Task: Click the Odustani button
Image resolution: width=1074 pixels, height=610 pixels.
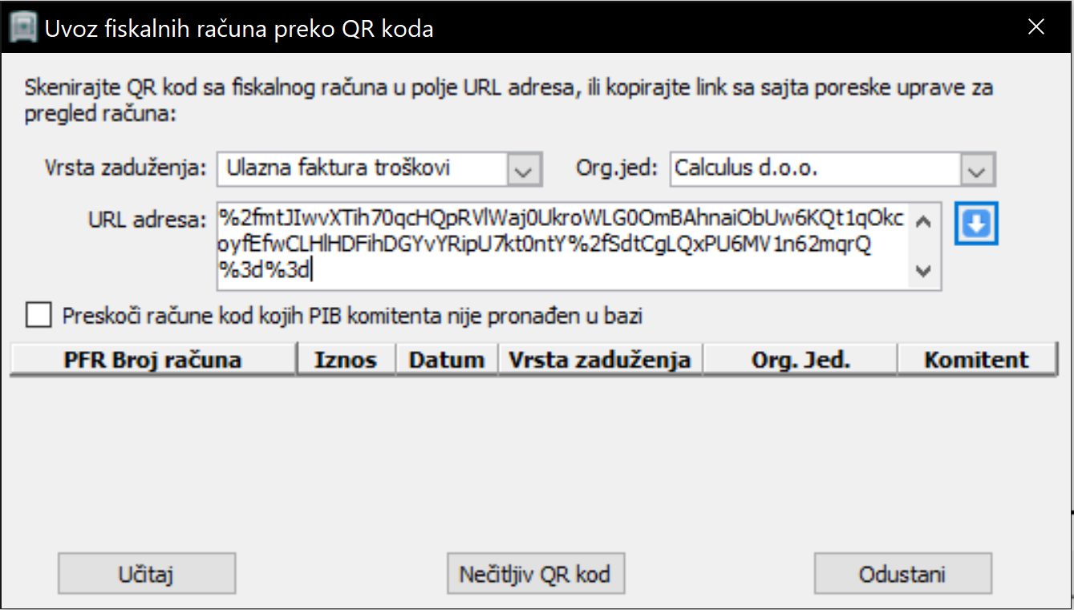Action: [x=903, y=574]
